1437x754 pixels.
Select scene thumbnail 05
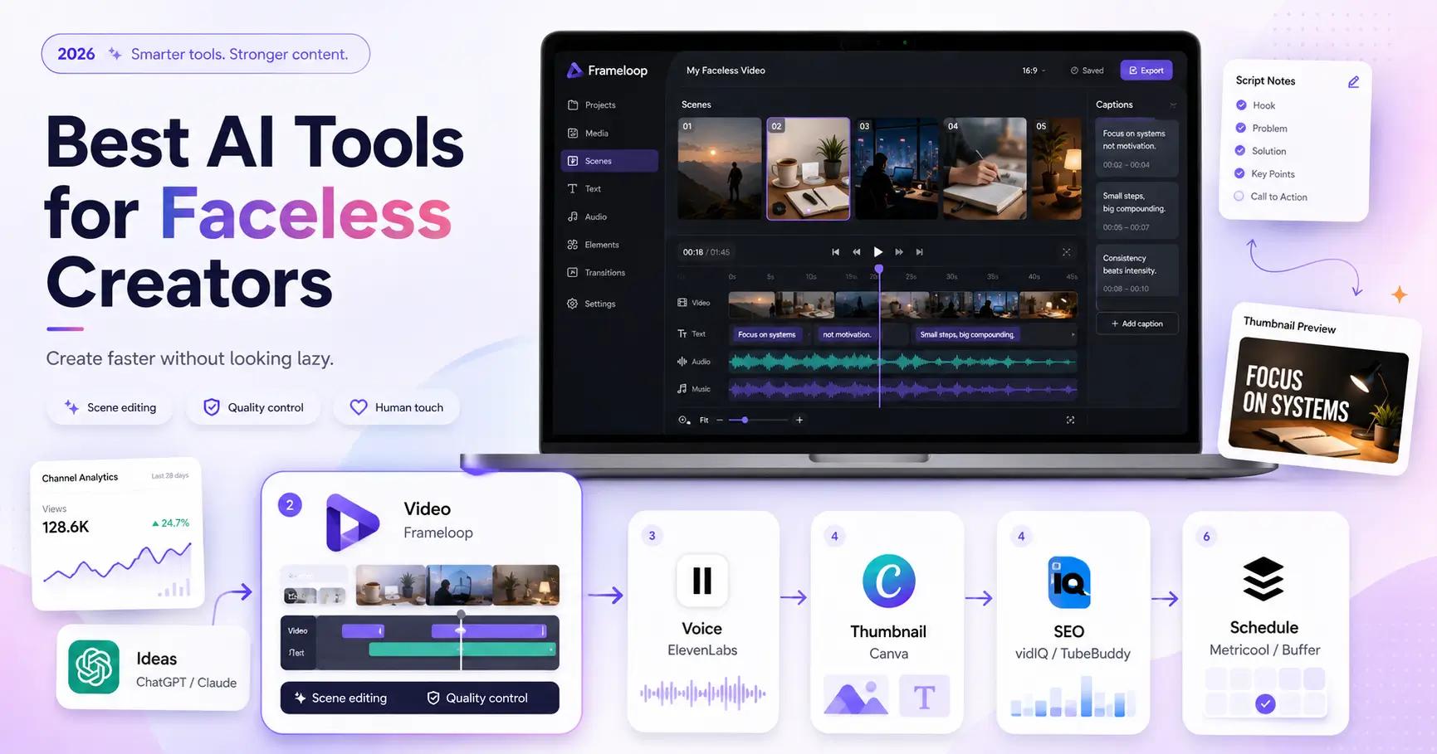coord(1057,168)
